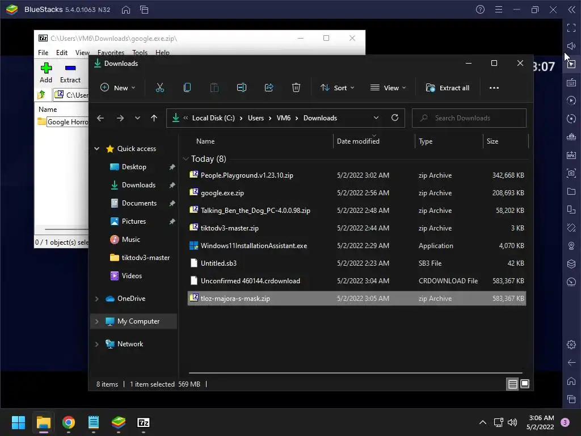The image size is (581, 436).
Task: Select Google Horror folder in 7-Zip list
Action: [63, 122]
